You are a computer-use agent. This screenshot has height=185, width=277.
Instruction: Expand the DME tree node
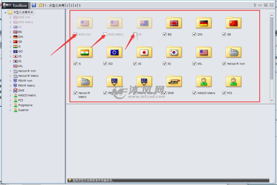point(10,90)
